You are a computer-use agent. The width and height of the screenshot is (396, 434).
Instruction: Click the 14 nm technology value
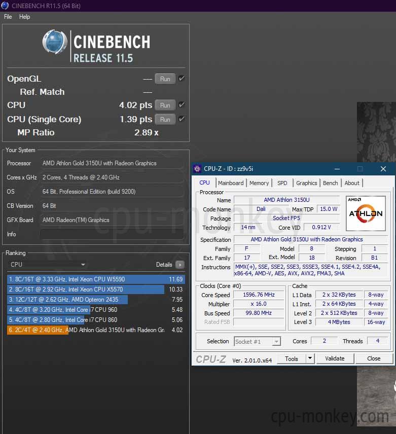248,227
